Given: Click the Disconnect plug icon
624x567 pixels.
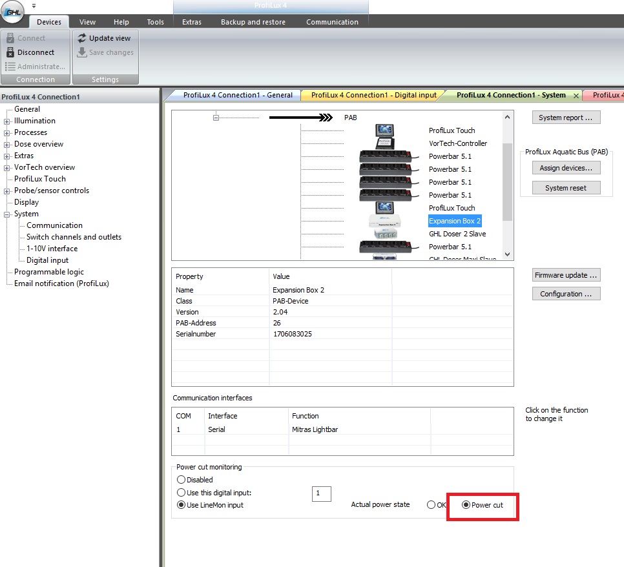Looking at the screenshot, I should (10, 52).
